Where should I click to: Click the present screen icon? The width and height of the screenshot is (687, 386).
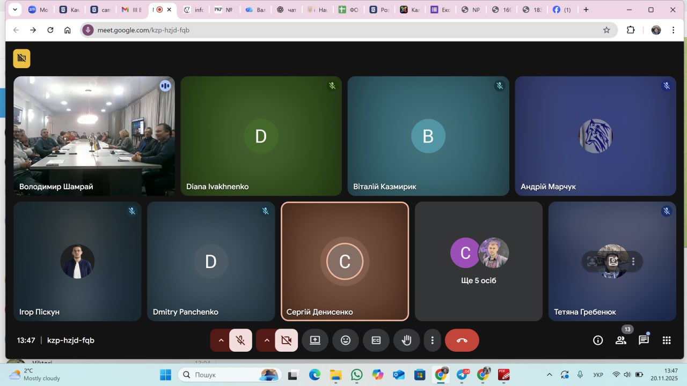[315, 340]
